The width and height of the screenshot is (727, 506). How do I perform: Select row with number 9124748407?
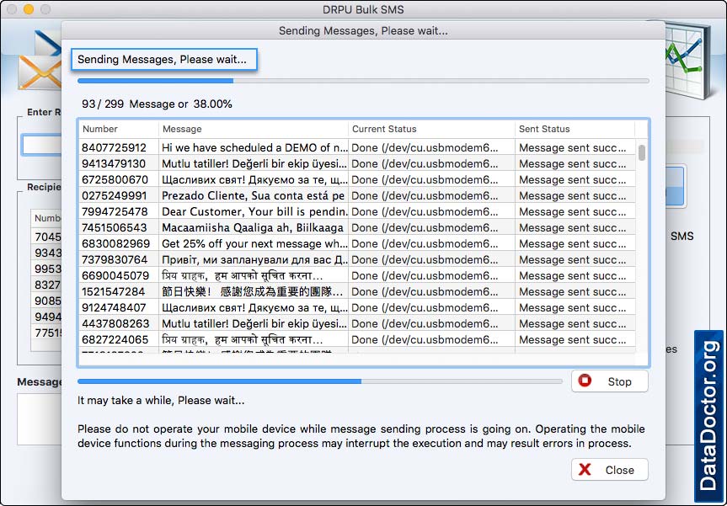tap(357, 307)
